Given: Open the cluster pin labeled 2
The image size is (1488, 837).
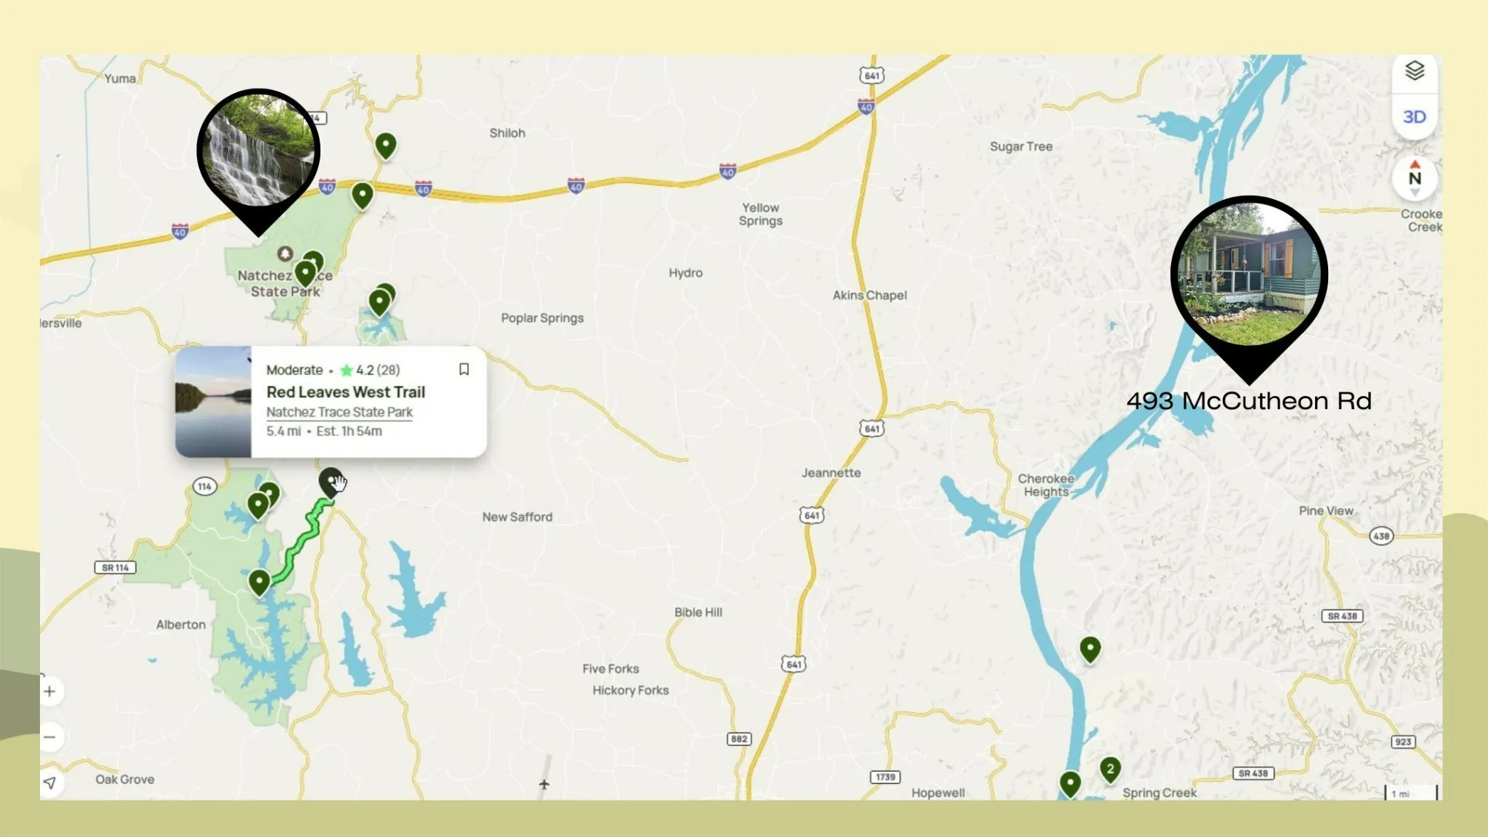Looking at the screenshot, I should click(x=1110, y=769).
